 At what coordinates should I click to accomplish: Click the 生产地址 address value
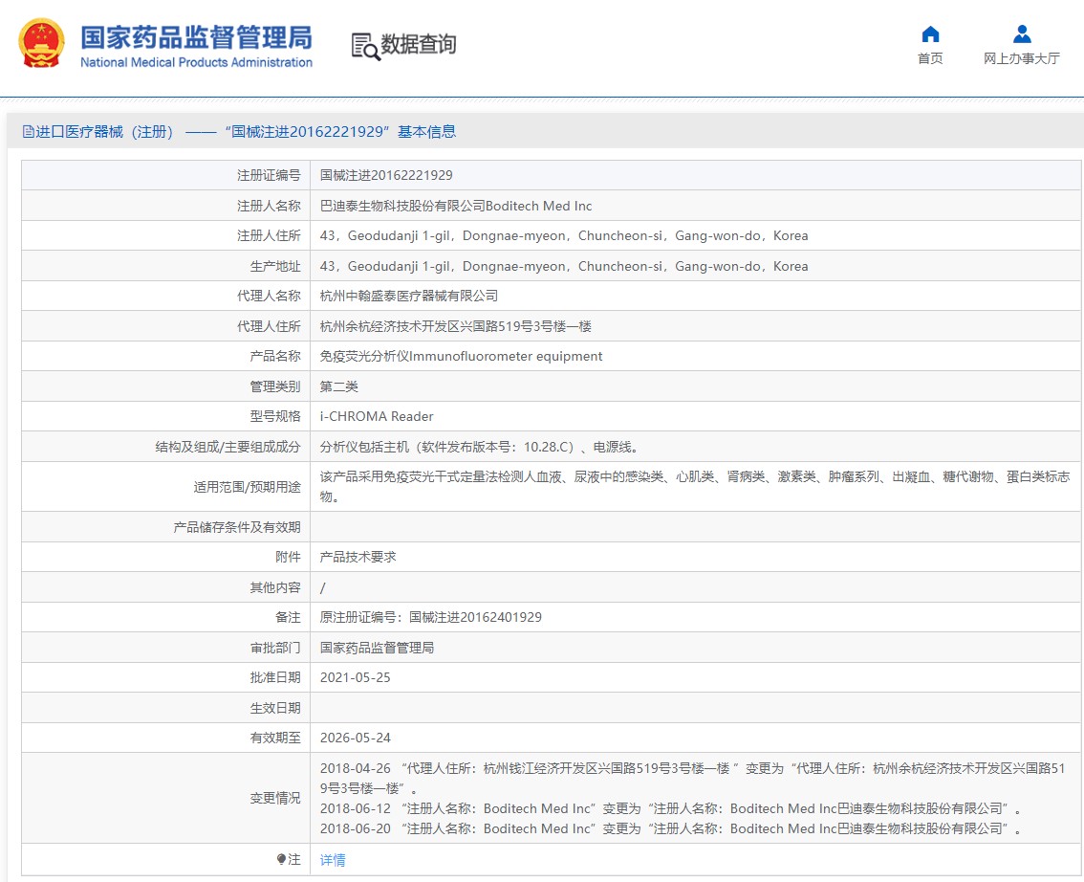(x=564, y=266)
